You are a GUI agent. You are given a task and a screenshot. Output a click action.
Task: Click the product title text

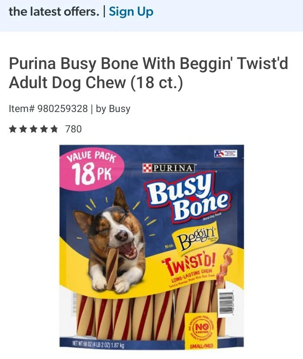(x=148, y=73)
